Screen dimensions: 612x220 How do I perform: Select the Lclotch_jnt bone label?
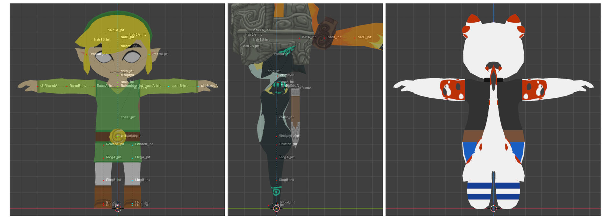144,144
